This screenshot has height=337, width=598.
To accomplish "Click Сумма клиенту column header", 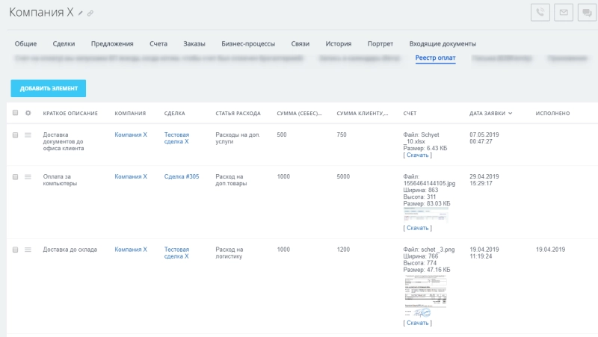I will click(362, 114).
